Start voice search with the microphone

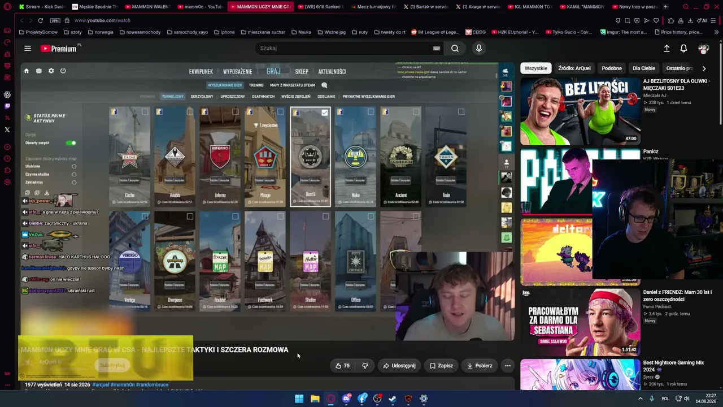coord(478,49)
